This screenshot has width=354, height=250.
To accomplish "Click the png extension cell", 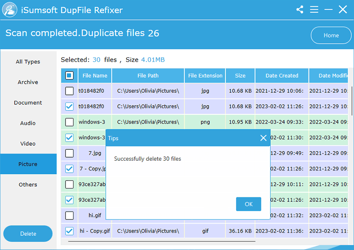I will pos(205,122).
